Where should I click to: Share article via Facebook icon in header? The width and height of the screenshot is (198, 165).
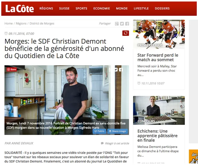127,24
